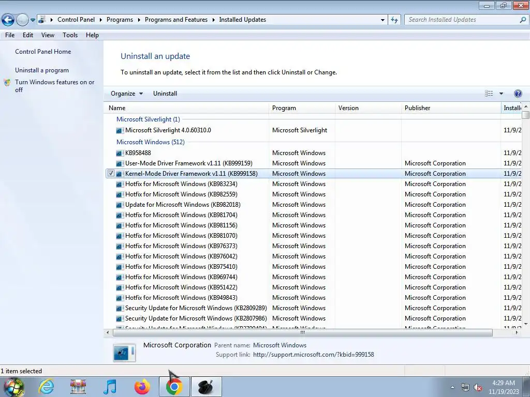Viewport: 530px width, 397px height.
Task: Open Turn Windows features on or off
Action: click(x=55, y=86)
